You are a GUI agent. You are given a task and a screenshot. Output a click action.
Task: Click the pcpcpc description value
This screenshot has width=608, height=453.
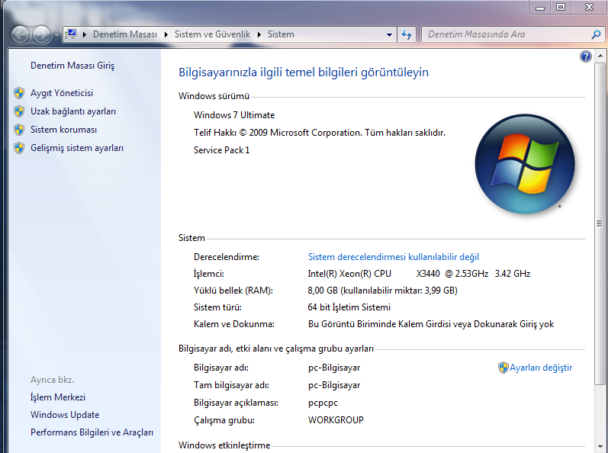coord(323,403)
